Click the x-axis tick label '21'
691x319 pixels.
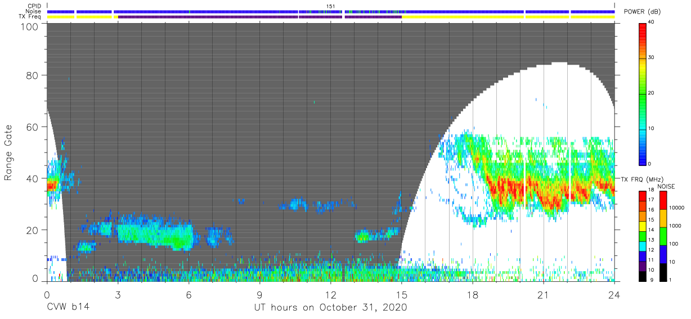point(544,294)
